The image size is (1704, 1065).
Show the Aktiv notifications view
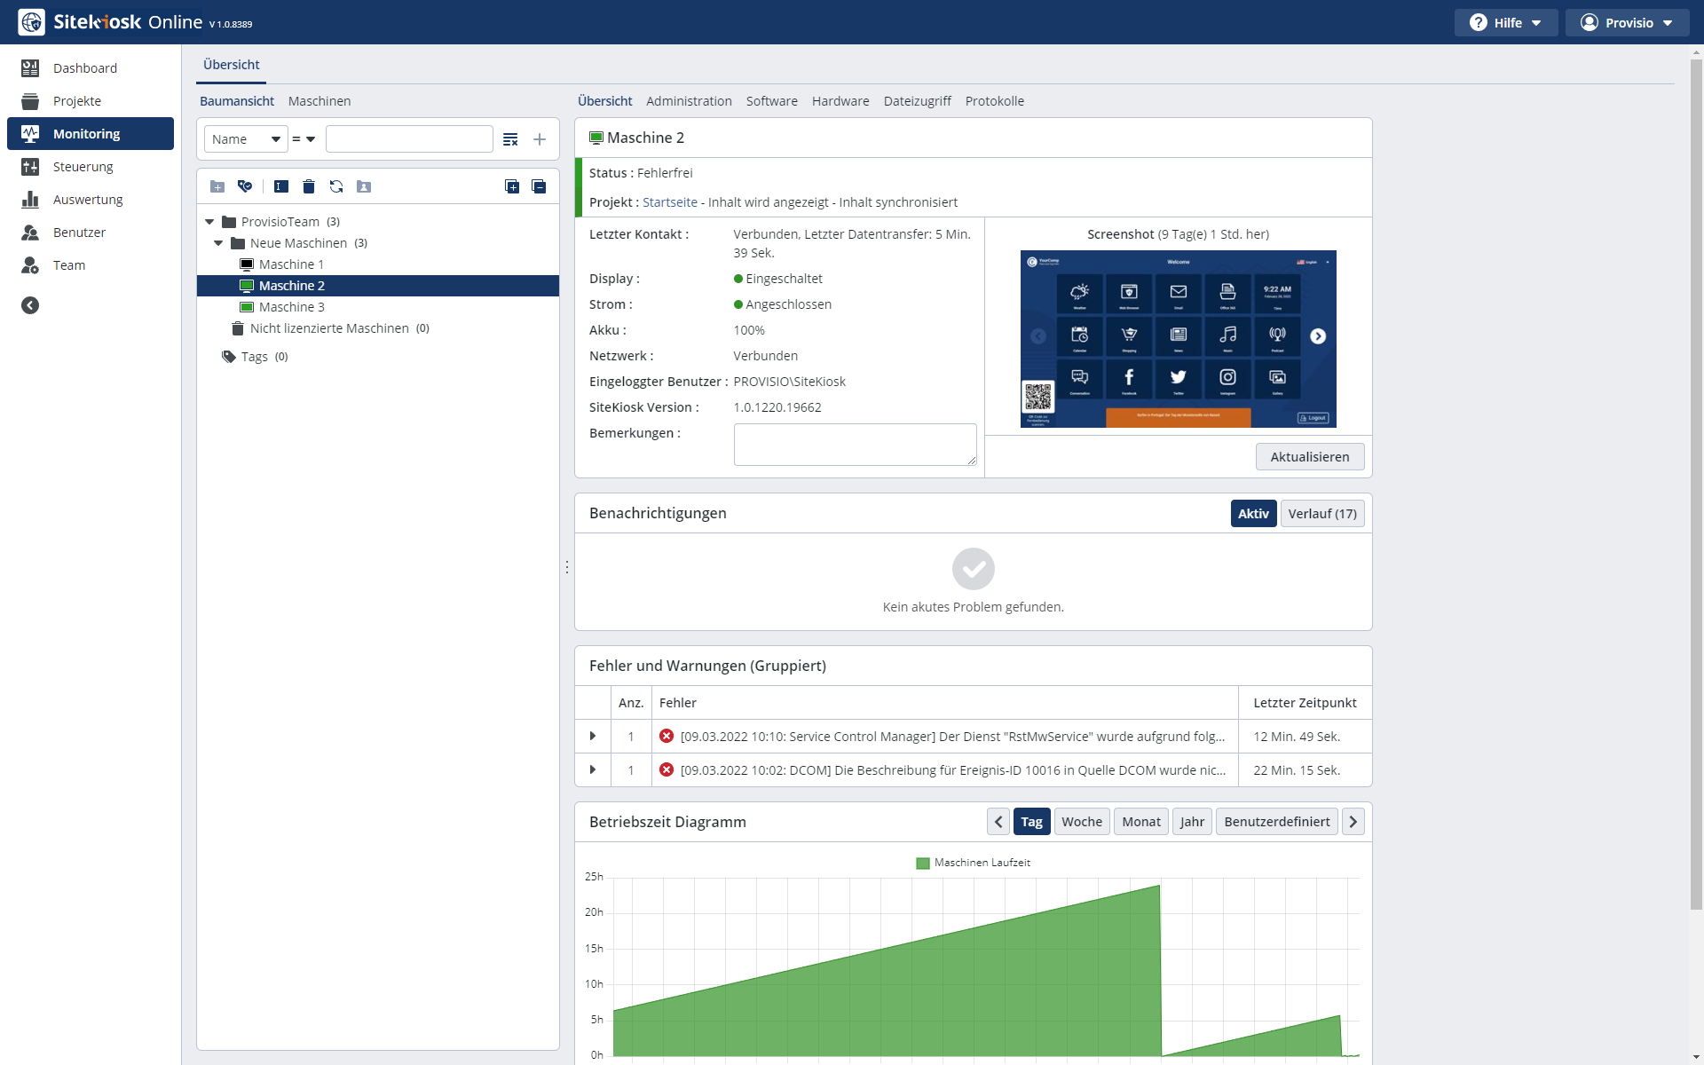pyautogui.click(x=1252, y=514)
